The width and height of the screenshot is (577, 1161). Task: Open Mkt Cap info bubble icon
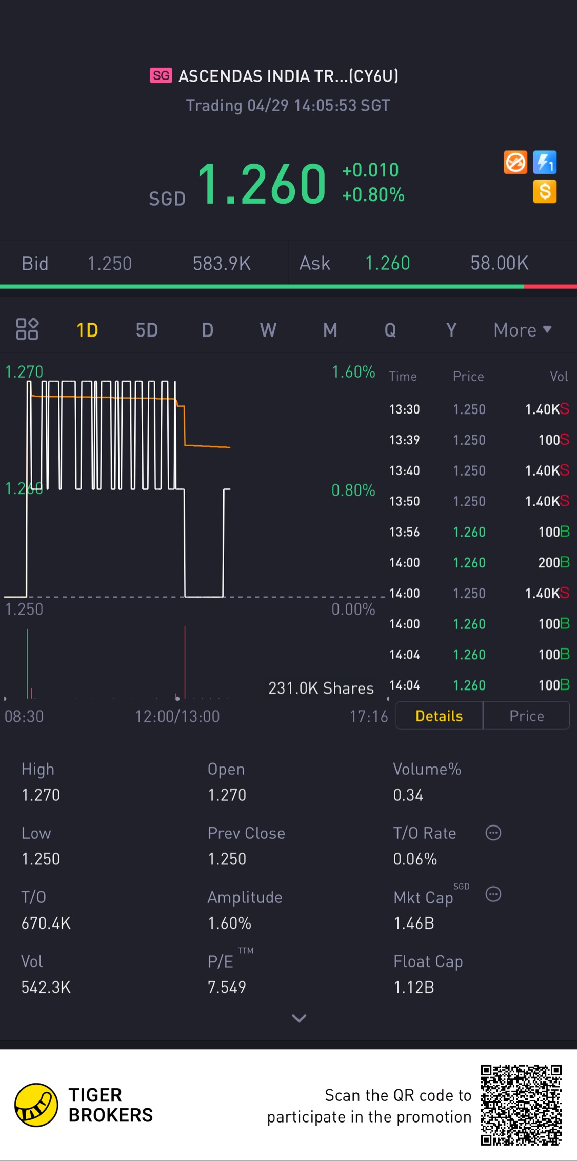[493, 894]
